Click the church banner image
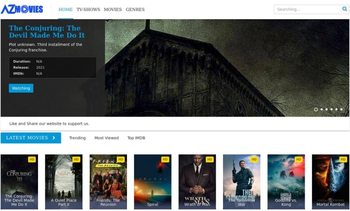Viewport: 350px width, 211px height. [227, 68]
